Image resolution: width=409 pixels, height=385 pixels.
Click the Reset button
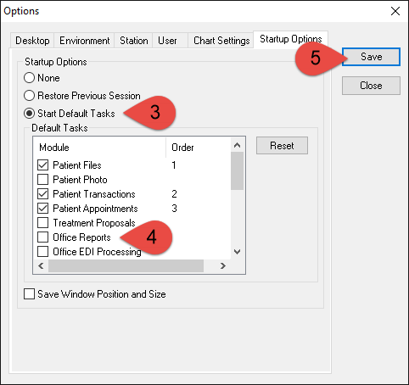282,146
